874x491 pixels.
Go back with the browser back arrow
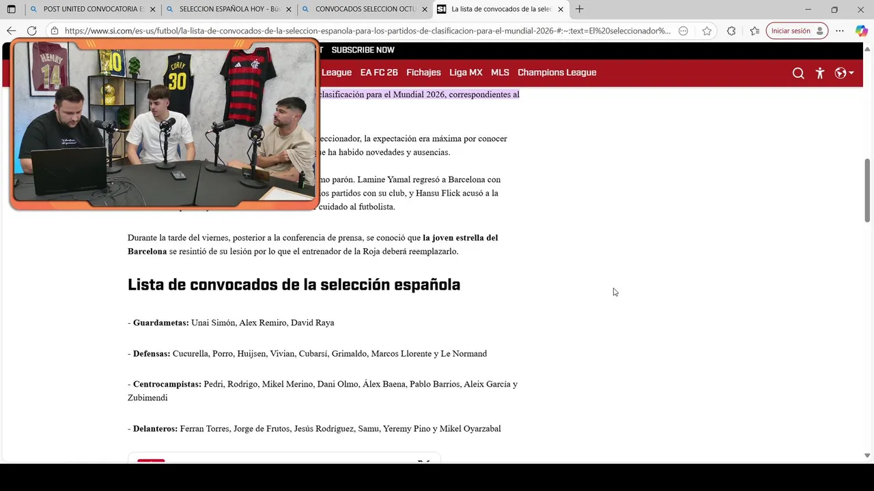pyautogui.click(x=11, y=31)
